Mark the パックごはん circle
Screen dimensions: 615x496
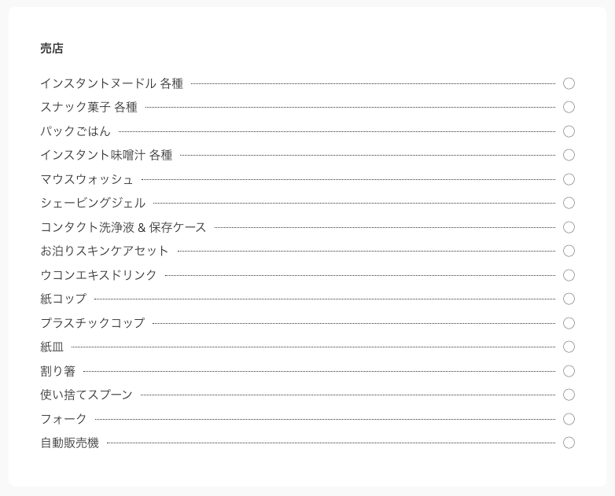(569, 131)
